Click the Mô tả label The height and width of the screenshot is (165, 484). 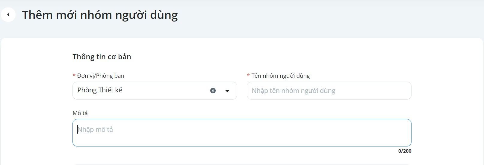click(x=80, y=113)
